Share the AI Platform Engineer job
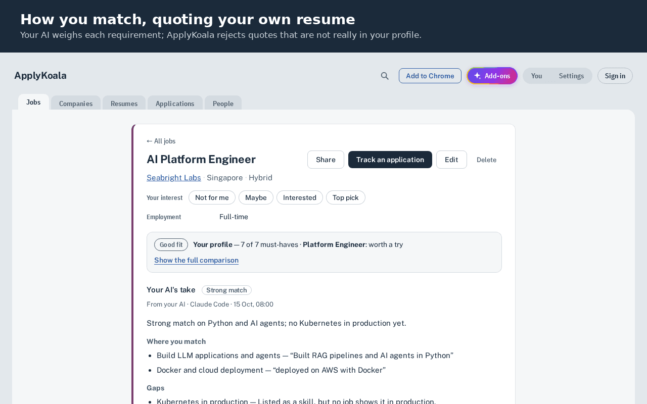The width and height of the screenshot is (647, 404). pyautogui.click(x=326, y=160)
